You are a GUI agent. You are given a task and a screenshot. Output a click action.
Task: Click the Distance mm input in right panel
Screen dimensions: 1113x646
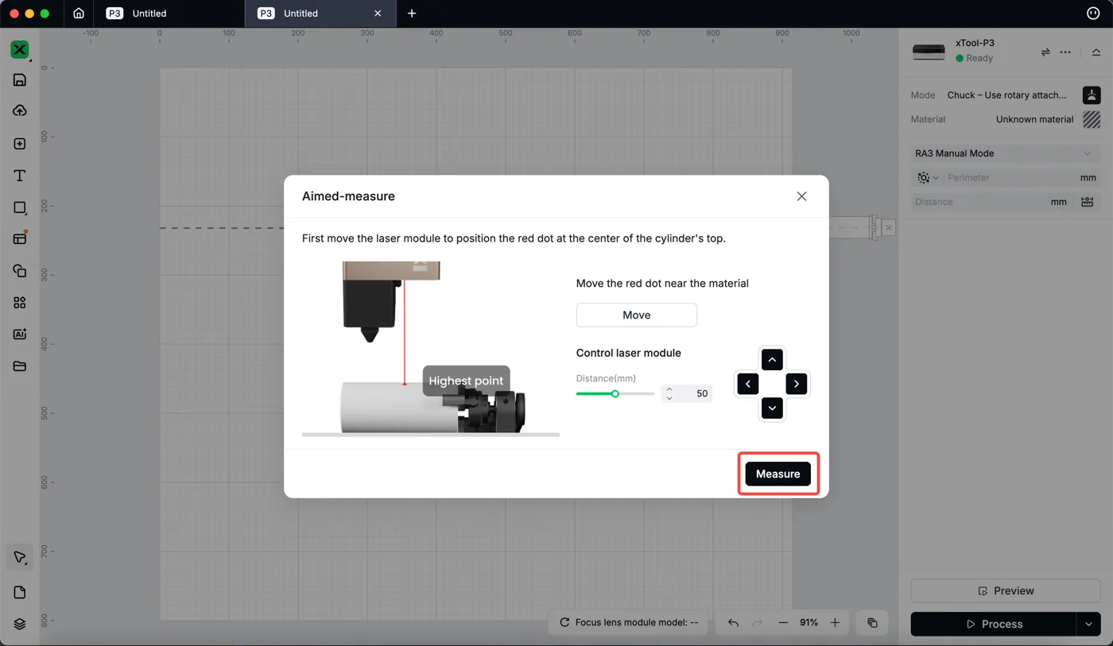click(979, 202)
